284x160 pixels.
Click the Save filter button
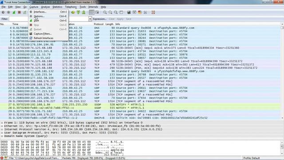coord(129,19)
